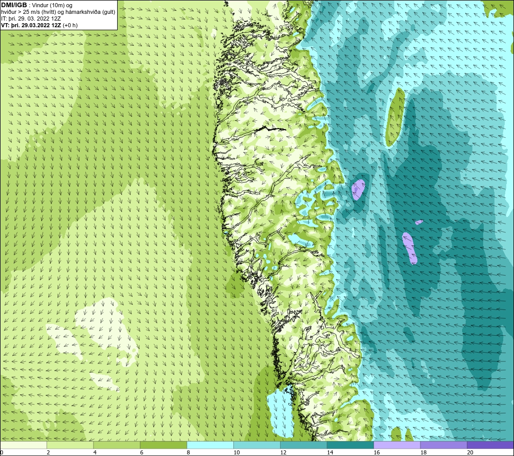The width and height of the screenshot is (514, 456).
Task: Click the 12–14 m/s legend color swatch
Action: tap(304, 445)
